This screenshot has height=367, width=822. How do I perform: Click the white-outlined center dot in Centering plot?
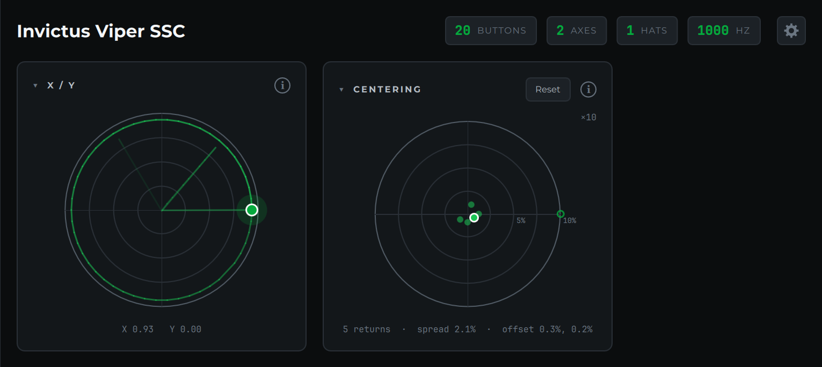(474, 218)
